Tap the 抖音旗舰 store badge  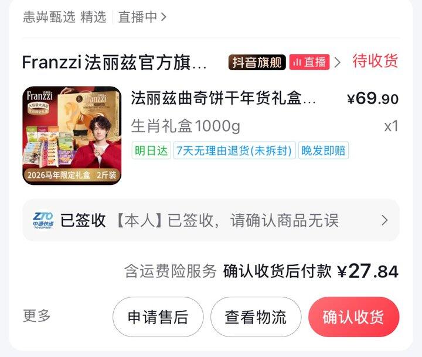click(x=257, y=63)
